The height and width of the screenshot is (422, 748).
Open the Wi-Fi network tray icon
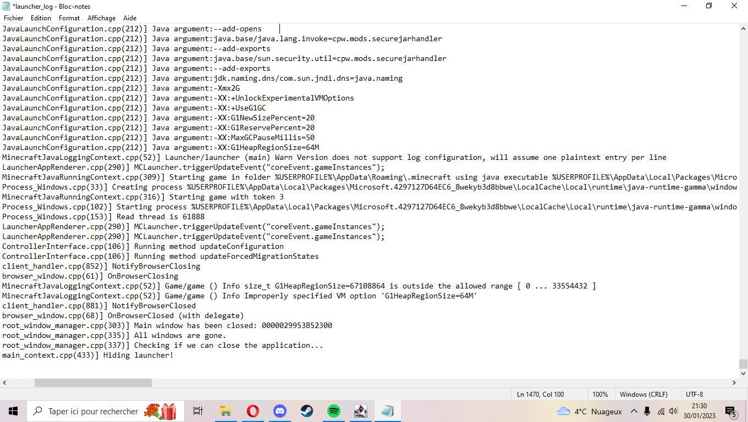pos(661,411)
